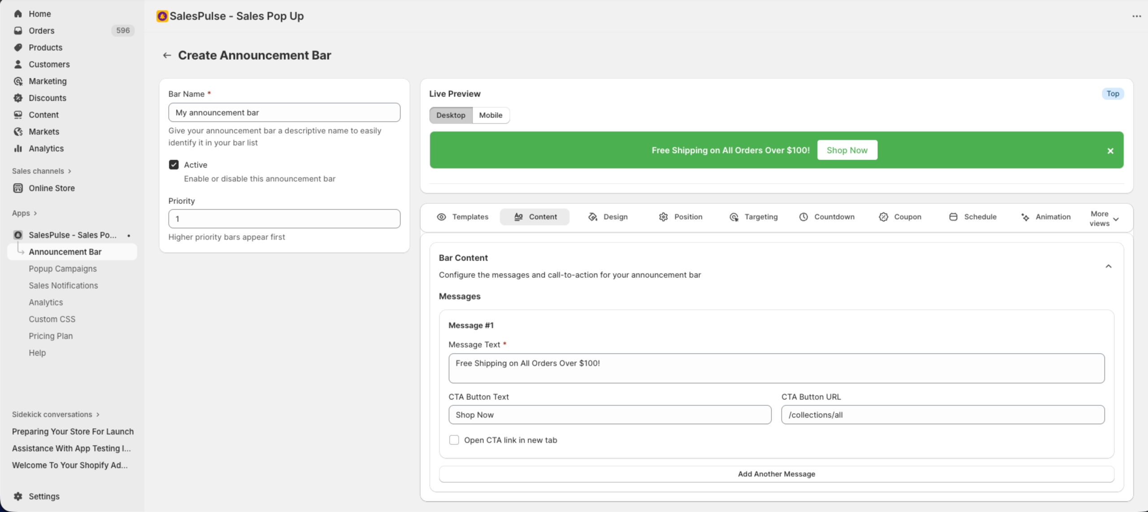Select the Content tab

(x=535, y=216)
